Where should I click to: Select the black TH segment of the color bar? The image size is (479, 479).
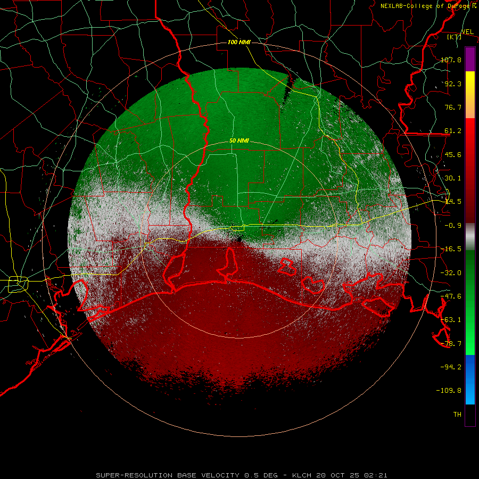[x=470, y=415]
